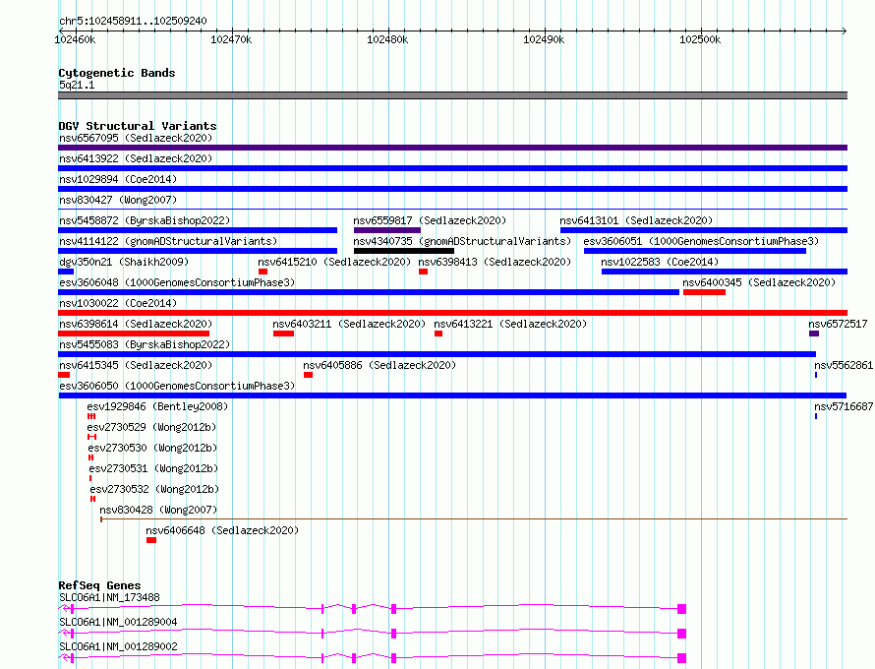Click the red nsv6406648 variant bar
The width and height of the screenshot is (875, 669).
click(151, 540)
